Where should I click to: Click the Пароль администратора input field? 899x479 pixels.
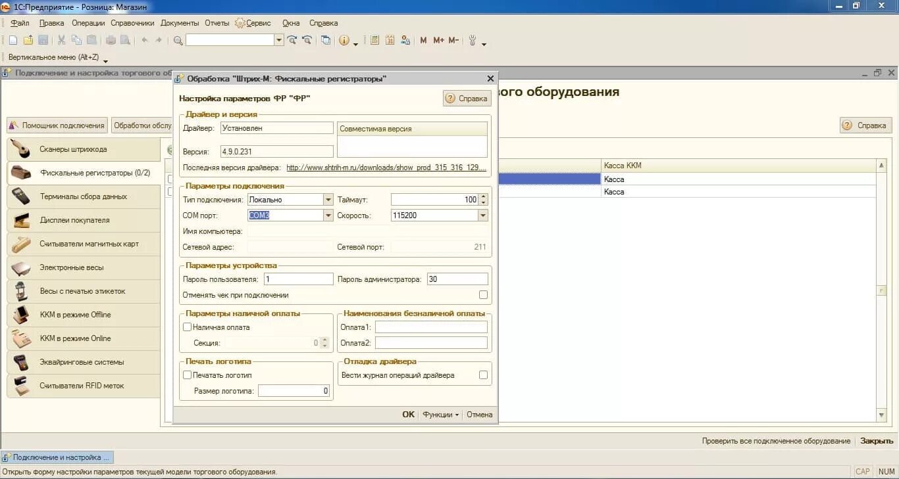click(x=457, y=279)
